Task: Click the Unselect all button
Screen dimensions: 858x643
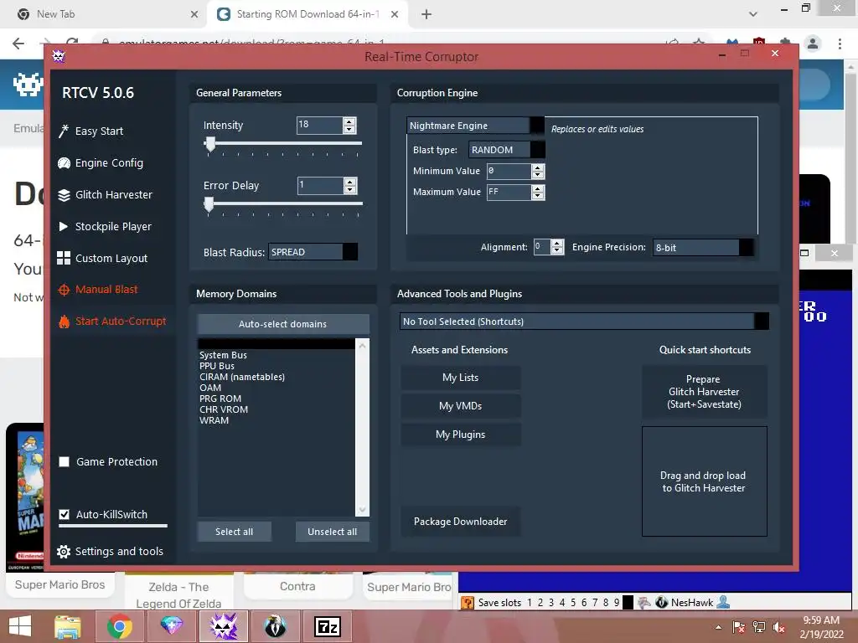Action: point(332,532)
